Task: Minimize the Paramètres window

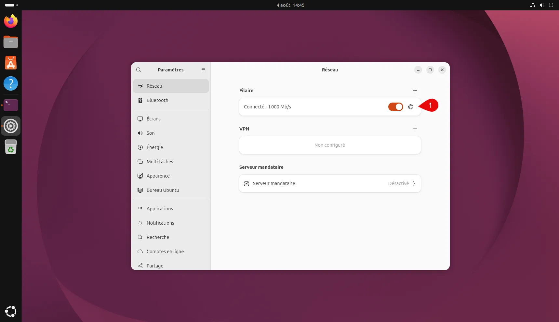Action: click(x=418, y=70)
